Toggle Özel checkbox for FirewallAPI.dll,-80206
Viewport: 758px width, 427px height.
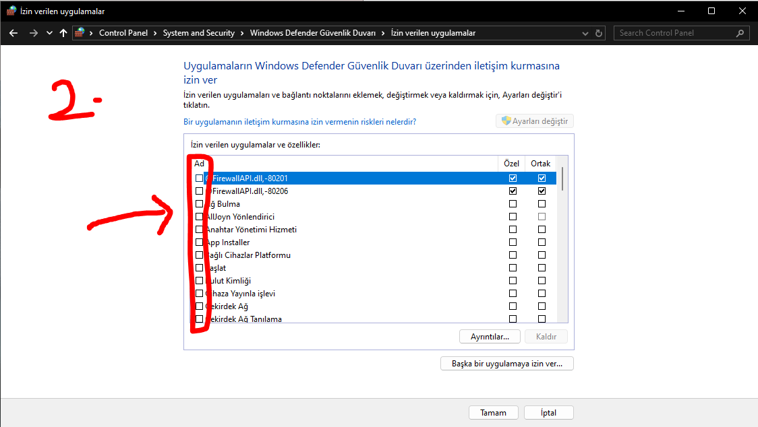[513, 191]
